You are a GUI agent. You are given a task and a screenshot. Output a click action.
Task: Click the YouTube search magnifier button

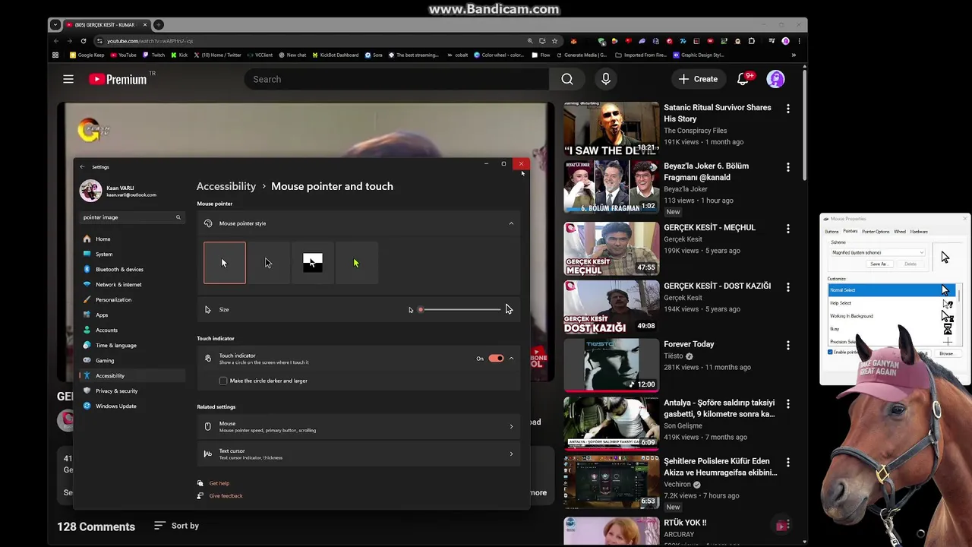point(567,79)
